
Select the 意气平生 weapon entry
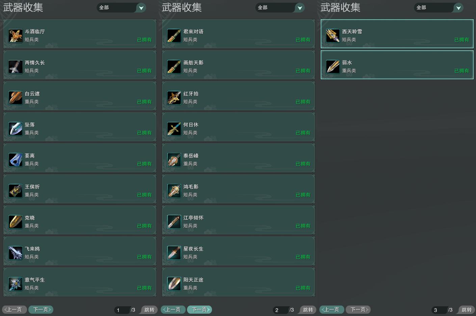pyautogui.click(x=80, y=282)
